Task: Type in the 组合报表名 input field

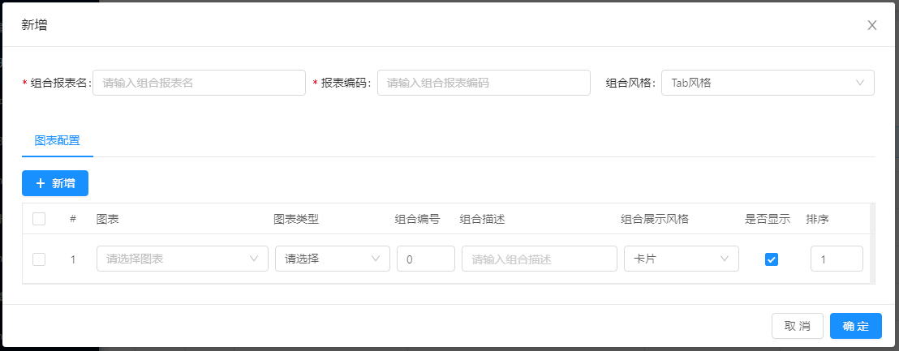Action: click(199, 83)
